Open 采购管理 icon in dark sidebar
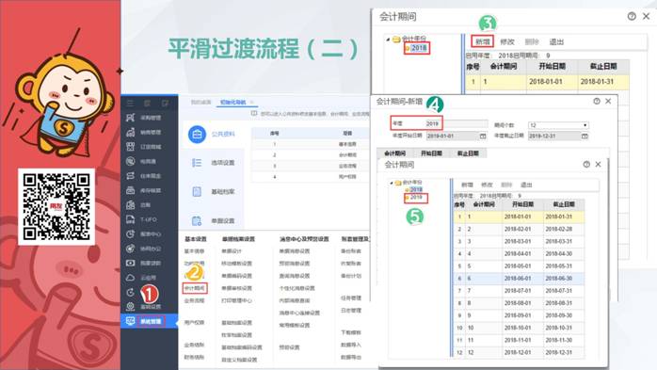The height and width of the screenshot is (370, 657). point(131,118)
